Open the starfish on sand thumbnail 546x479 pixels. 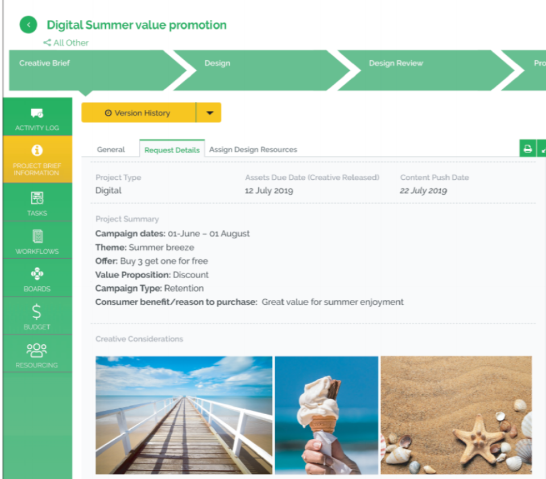[456, 415]
